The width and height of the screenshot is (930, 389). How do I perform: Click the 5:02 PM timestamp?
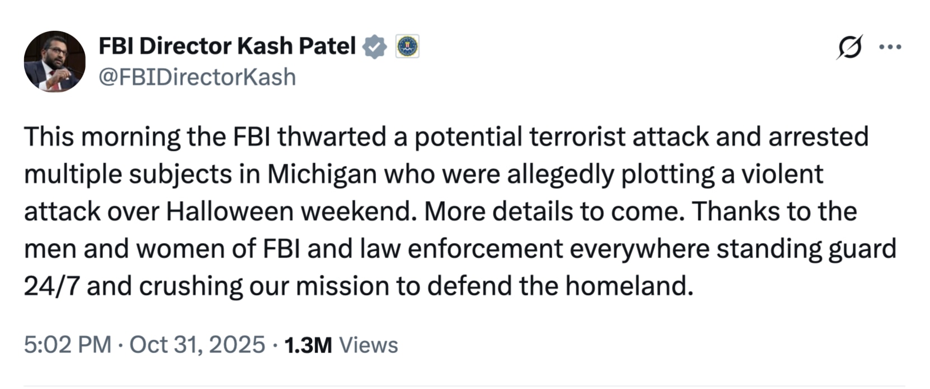[x=67, y=345]
